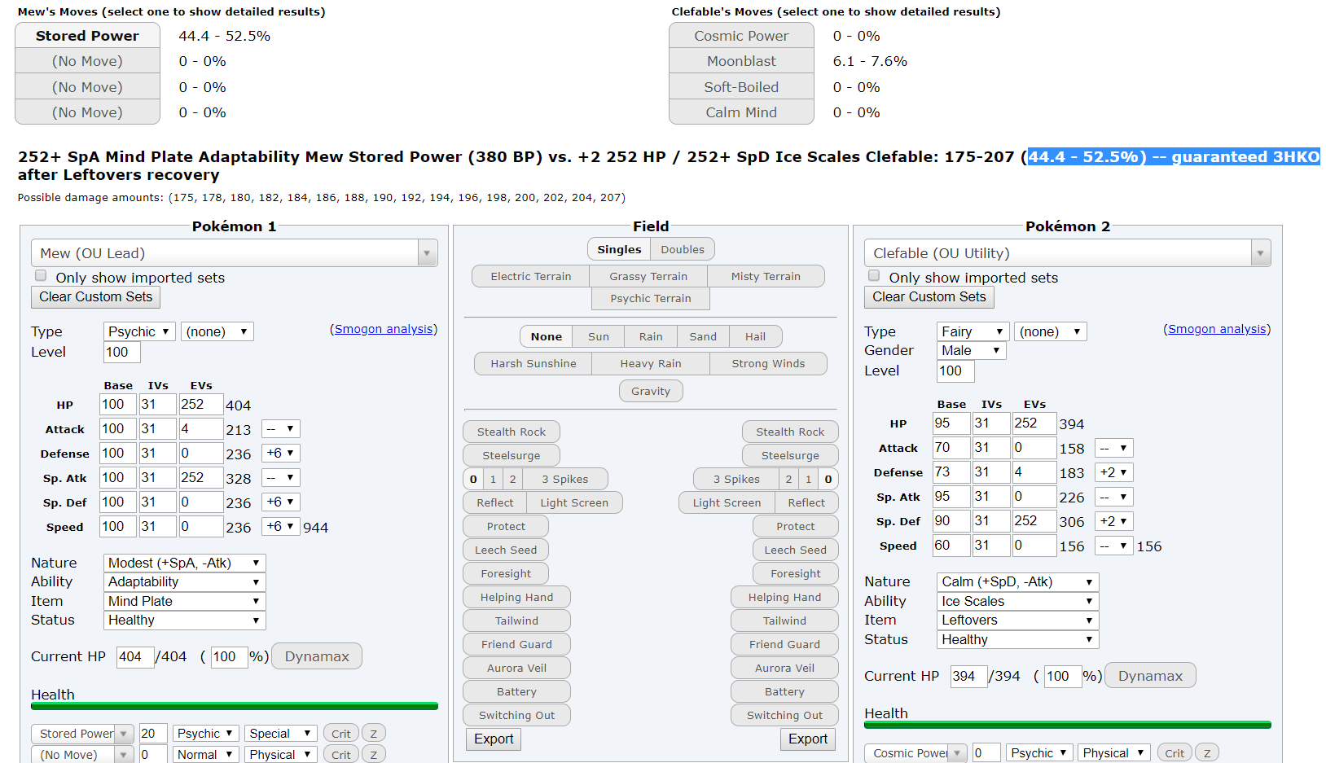Screen dimensions: 1326x763
Task: Enable Aurora Veil on Mew's side
Action: point(516,668)
